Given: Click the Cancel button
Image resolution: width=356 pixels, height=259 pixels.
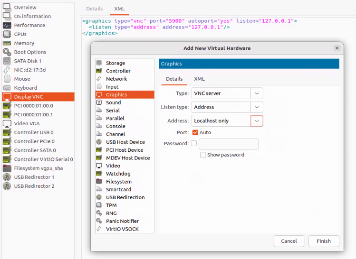Looking at the screenshot, I should pos(289,241).
